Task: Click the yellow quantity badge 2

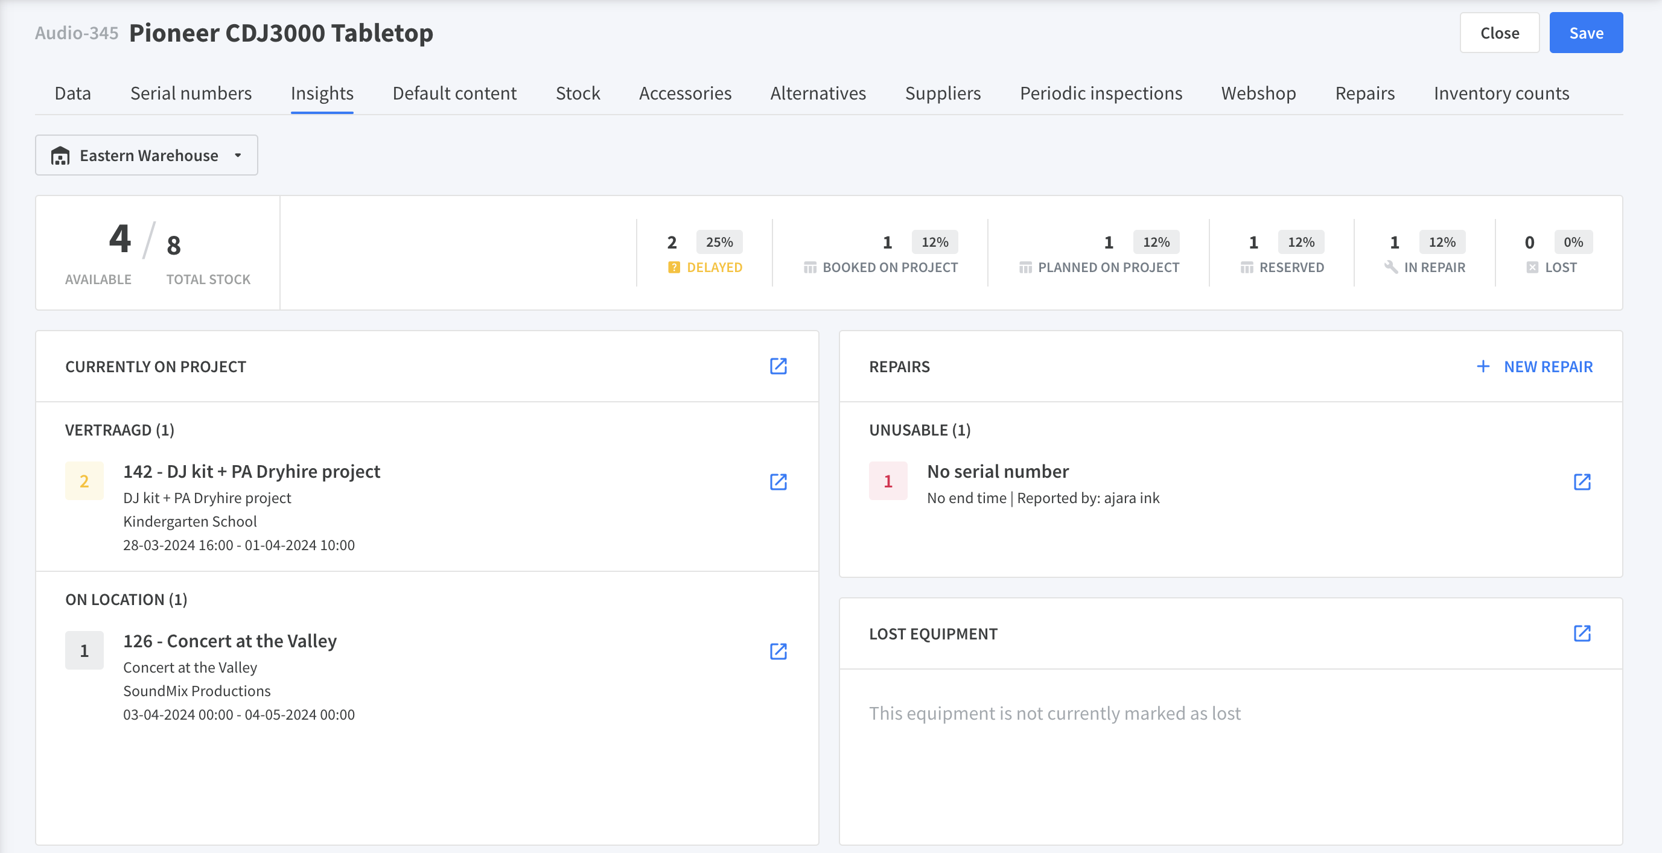Action: tap(84, 480)
